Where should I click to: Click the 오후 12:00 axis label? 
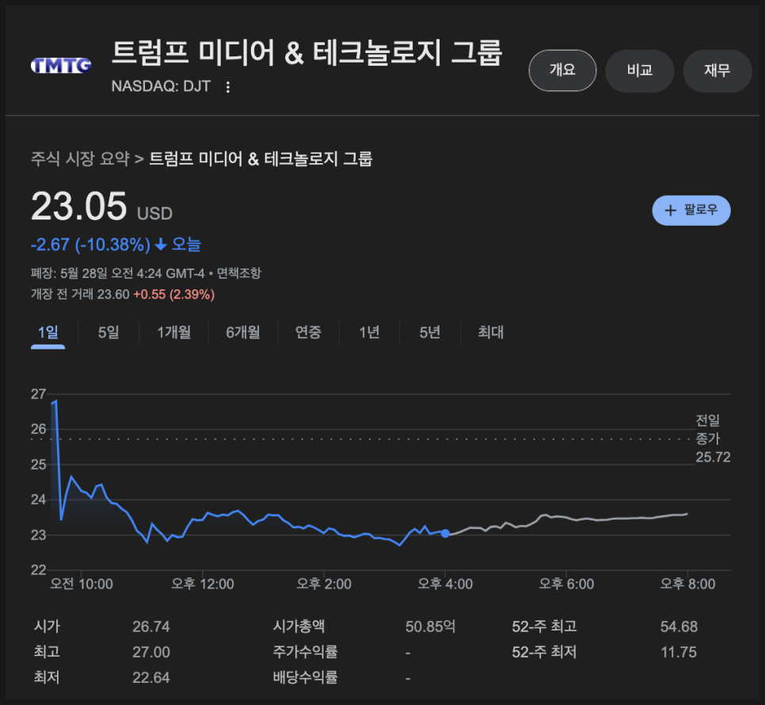[x=203, y=584]
